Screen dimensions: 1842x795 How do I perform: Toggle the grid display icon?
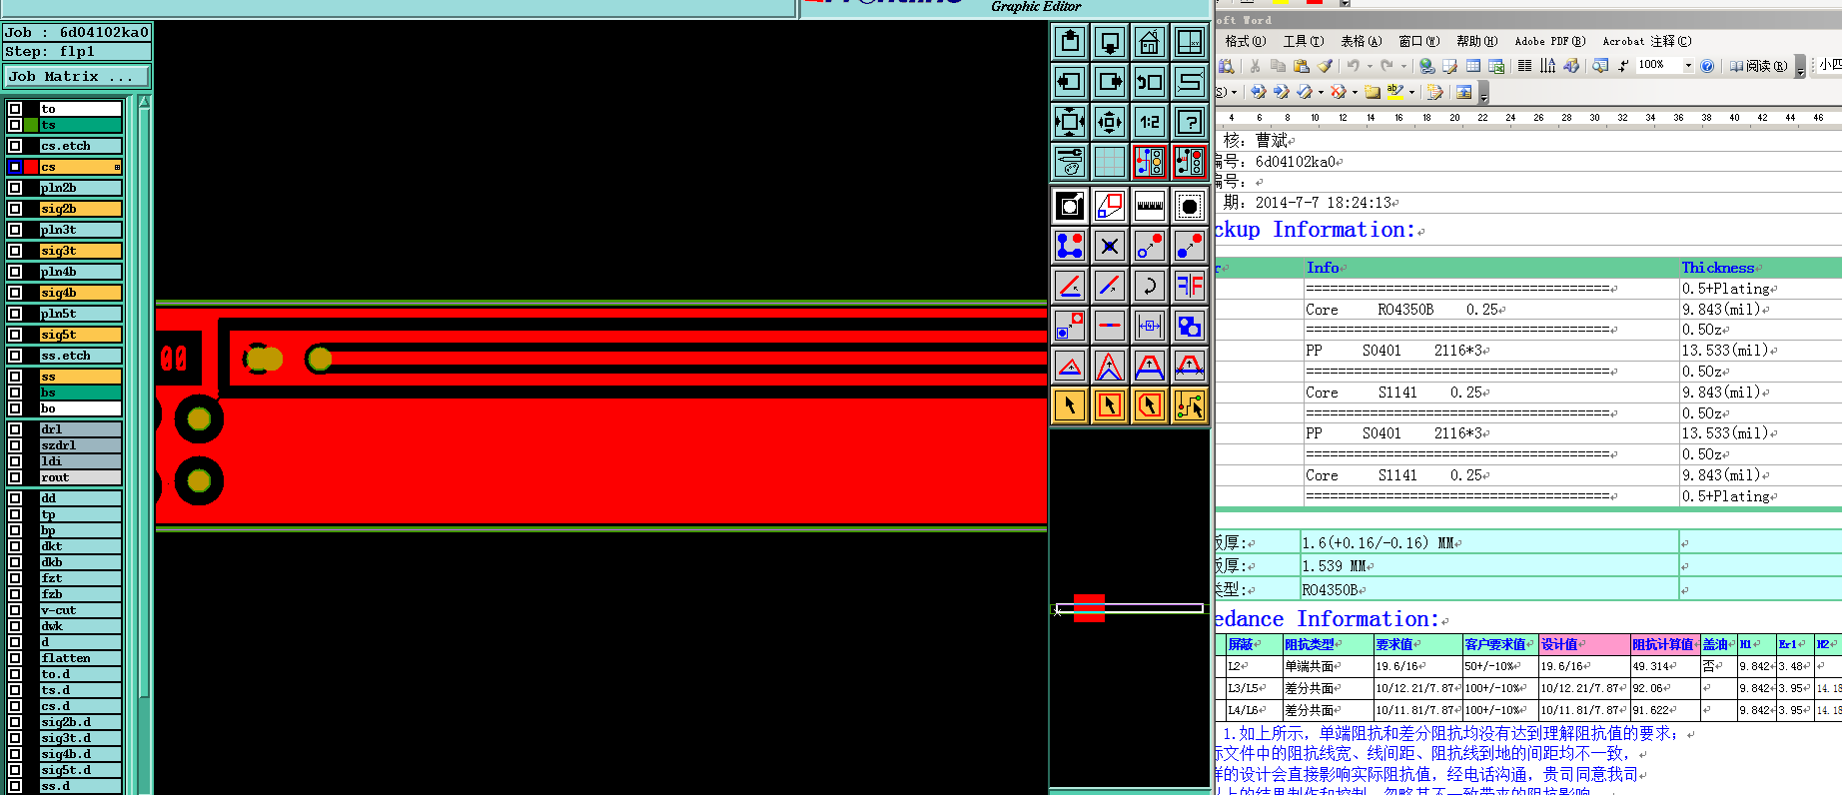click(1110, 162)
